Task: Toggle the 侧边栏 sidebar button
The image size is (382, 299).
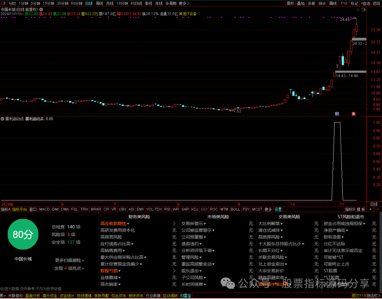Action: click(x=374, y=295)
